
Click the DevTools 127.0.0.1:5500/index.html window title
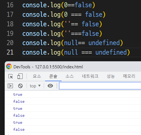[48, 67]
